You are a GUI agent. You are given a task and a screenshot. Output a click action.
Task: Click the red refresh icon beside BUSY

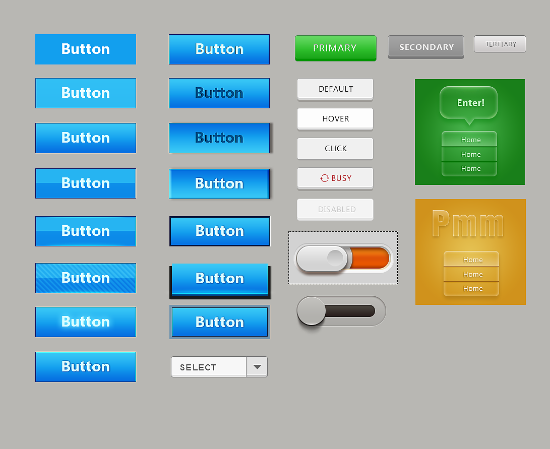coord(325,178)
